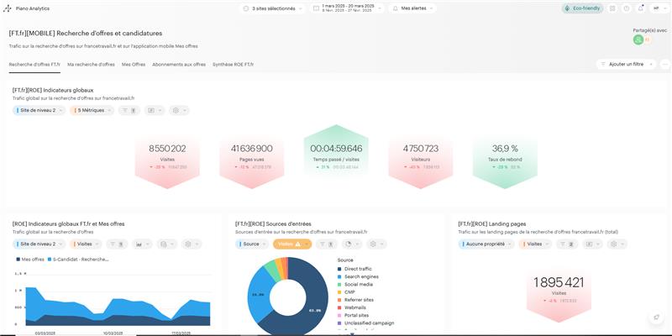
Task: Click the help question mark icon
Action: pos(626,8)
